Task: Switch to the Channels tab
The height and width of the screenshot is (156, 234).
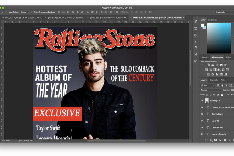Action: [213, 80]
